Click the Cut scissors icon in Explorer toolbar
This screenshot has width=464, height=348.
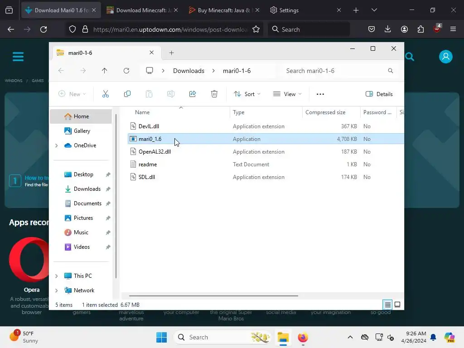coord(105,94)
